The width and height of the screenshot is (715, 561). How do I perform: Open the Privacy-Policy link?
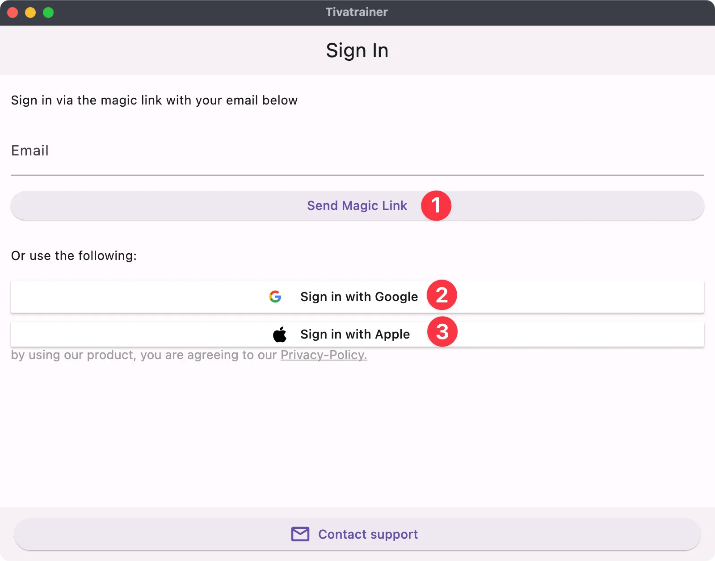323,355
